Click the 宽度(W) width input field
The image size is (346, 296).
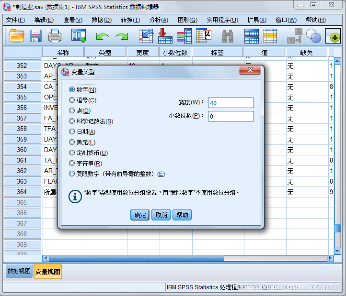coord(231,103)
